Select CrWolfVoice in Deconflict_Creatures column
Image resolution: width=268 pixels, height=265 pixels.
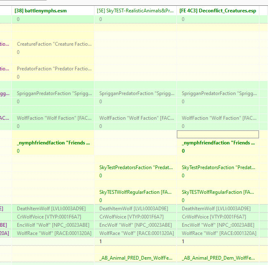pos(218,217)
